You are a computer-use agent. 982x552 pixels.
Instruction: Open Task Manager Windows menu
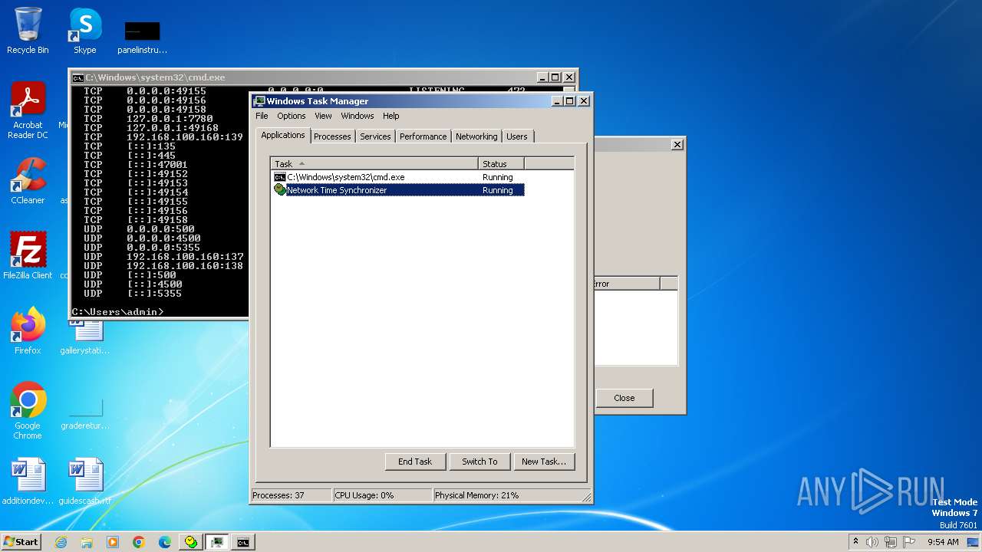pyautogui.click(x=358, y=116)
